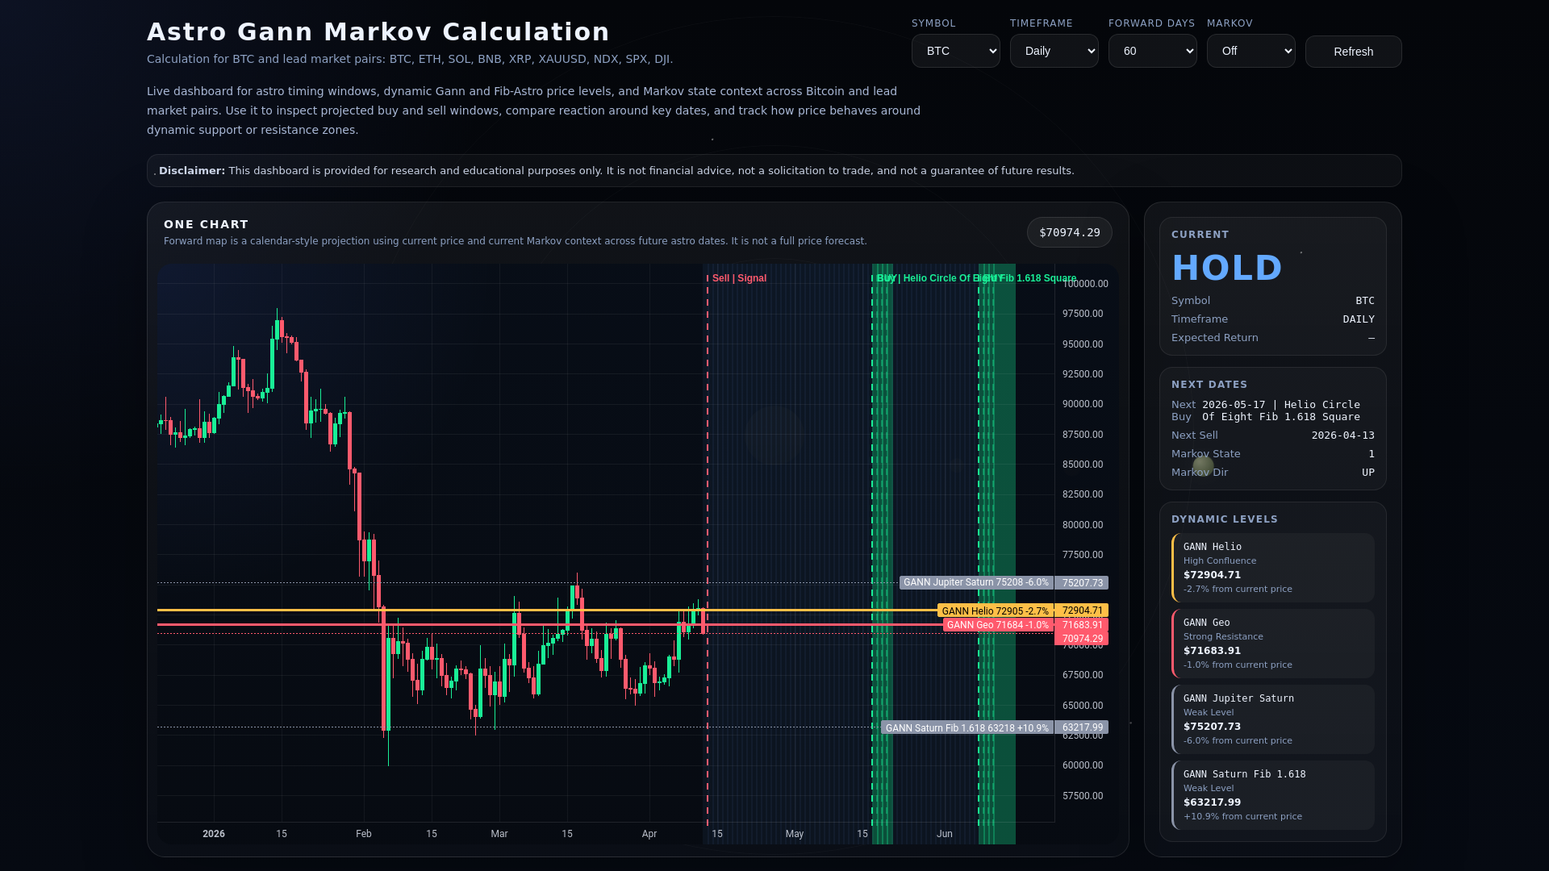Image resolution: width=1549 pixels, height=871 pixels.
Task: Click the Buy Helio Circle Of Eight marker
Action: click(928, 278)
